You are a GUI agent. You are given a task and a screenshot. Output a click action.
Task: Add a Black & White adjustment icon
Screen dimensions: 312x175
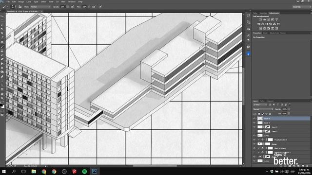(x=267, y=24)
